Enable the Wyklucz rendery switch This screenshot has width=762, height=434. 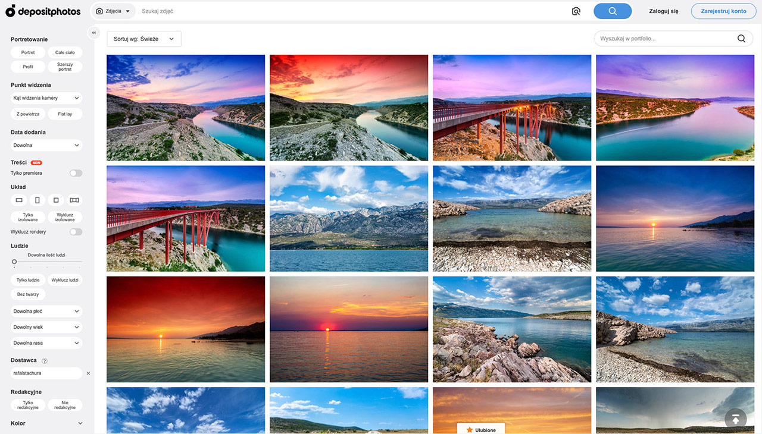coord(76,232)
